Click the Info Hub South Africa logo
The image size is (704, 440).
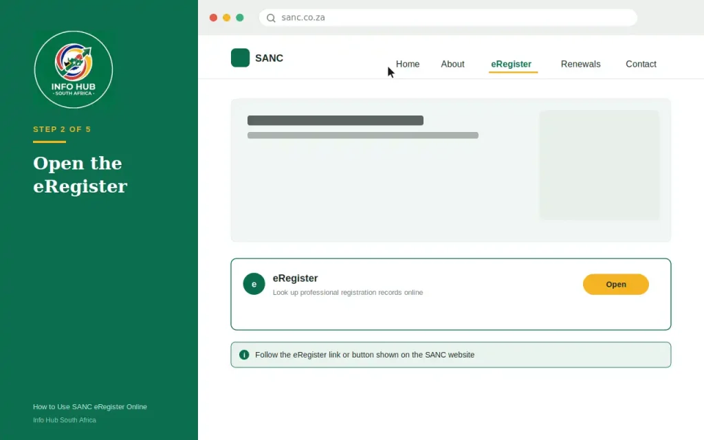coord(74,69)
